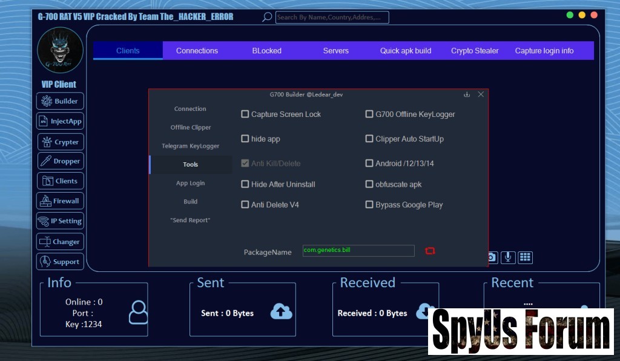
Task: Select IP Setting in the sidebar
Action: (60, 221)
